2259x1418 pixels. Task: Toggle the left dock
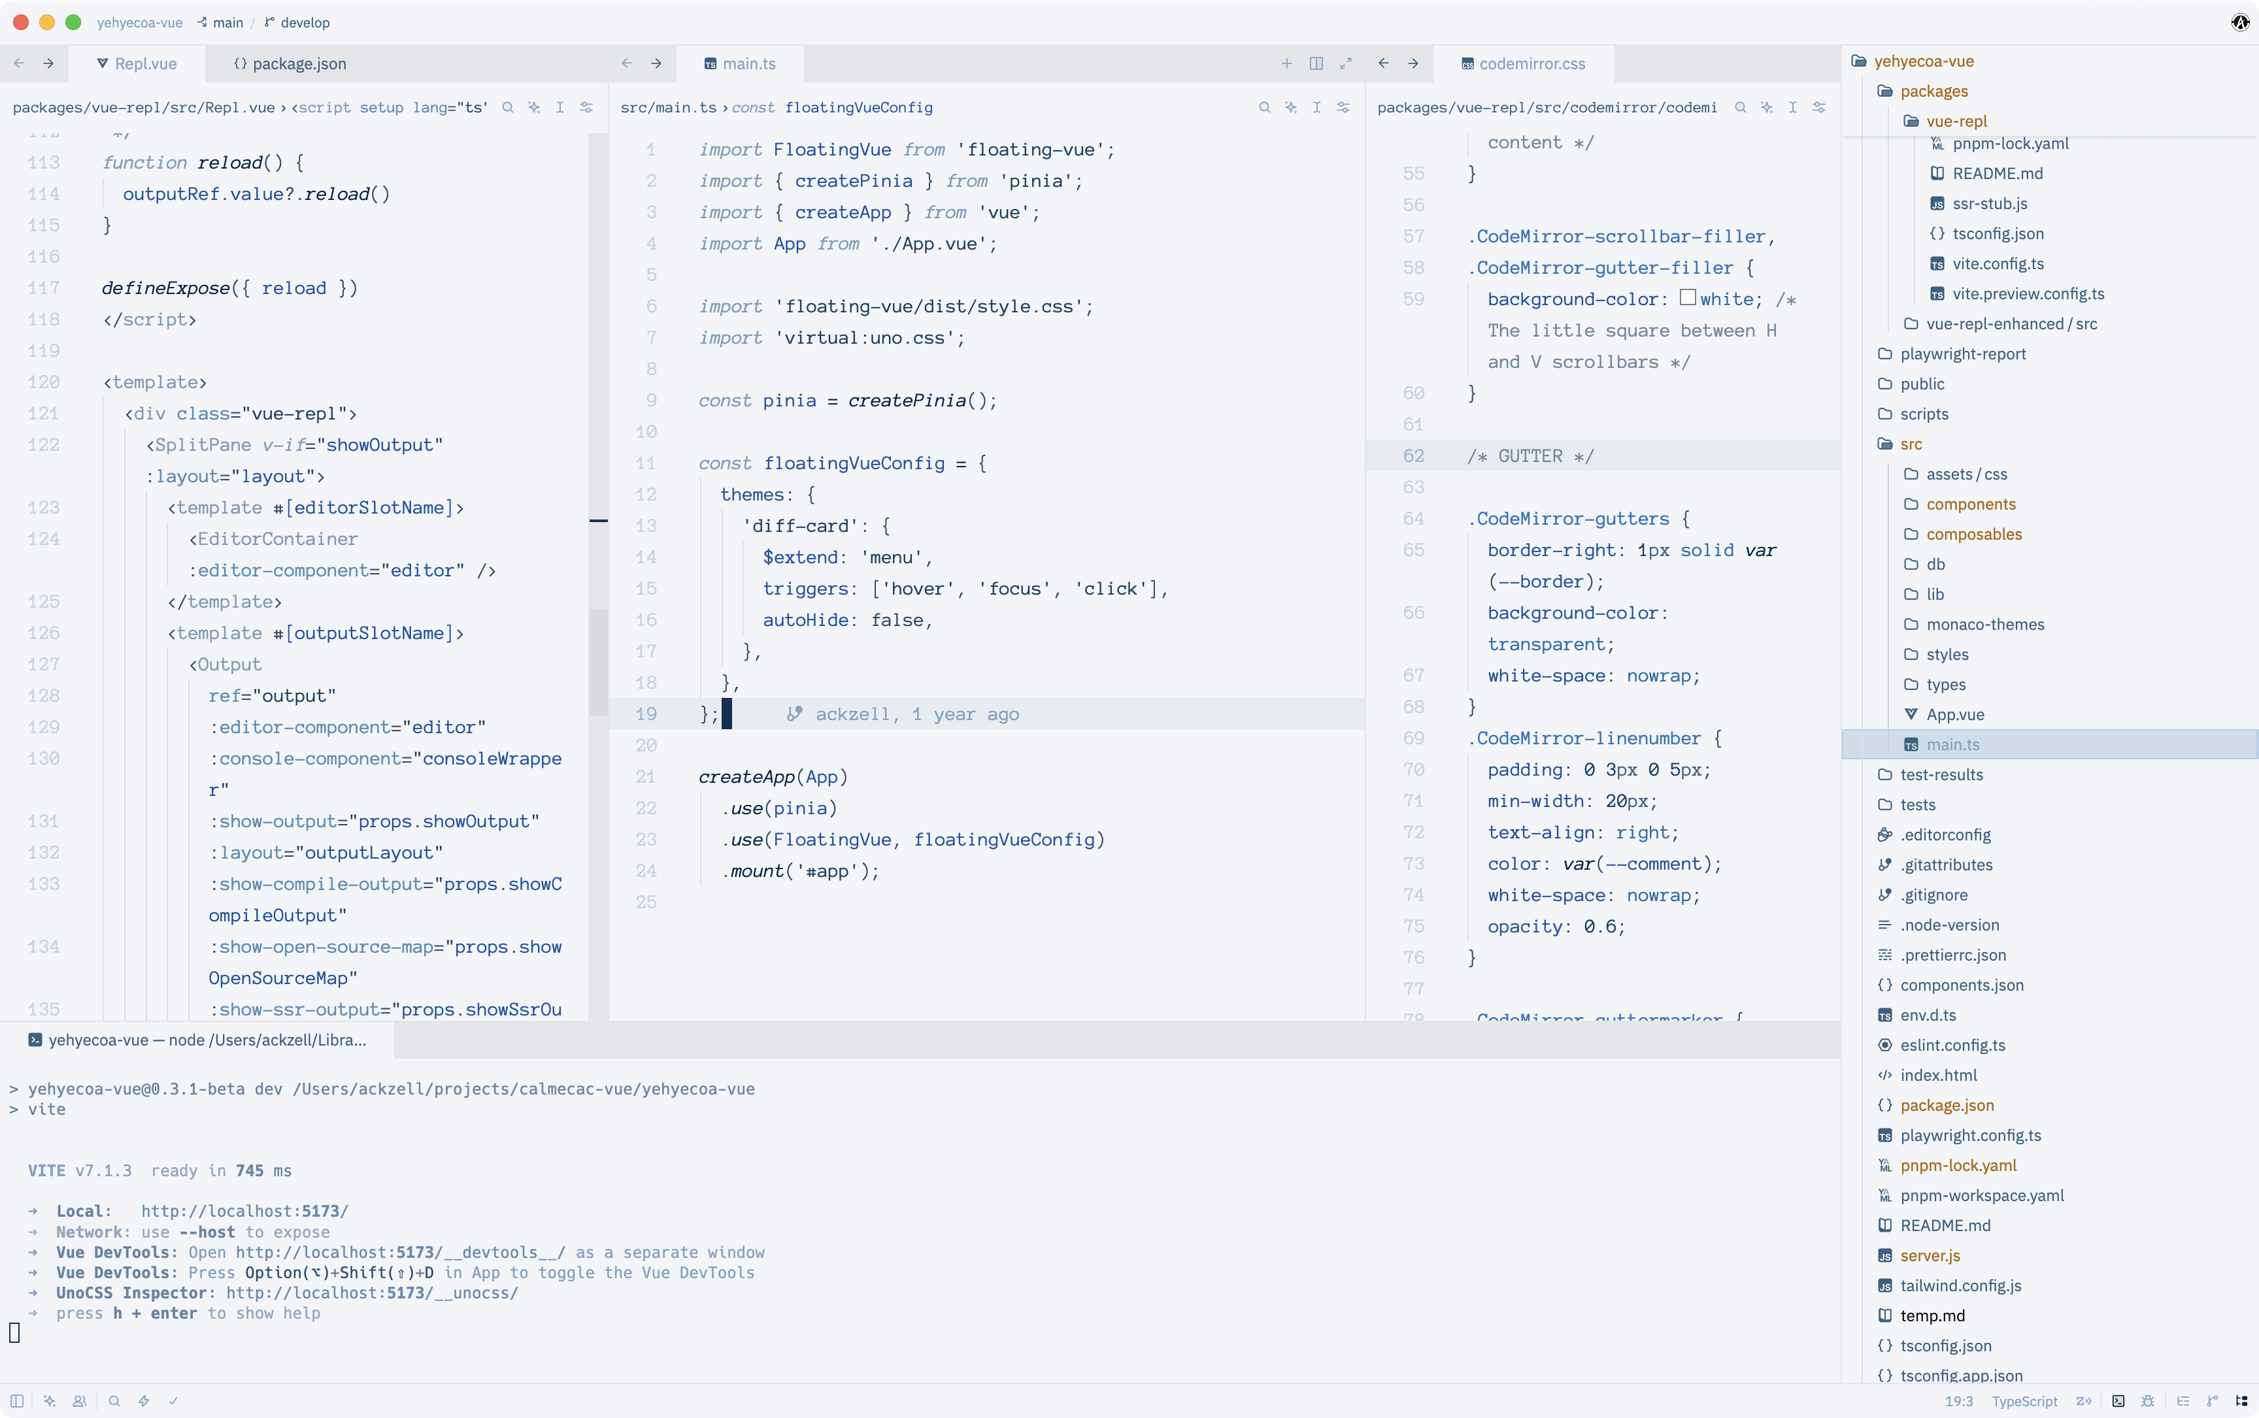click(17, 1401)
